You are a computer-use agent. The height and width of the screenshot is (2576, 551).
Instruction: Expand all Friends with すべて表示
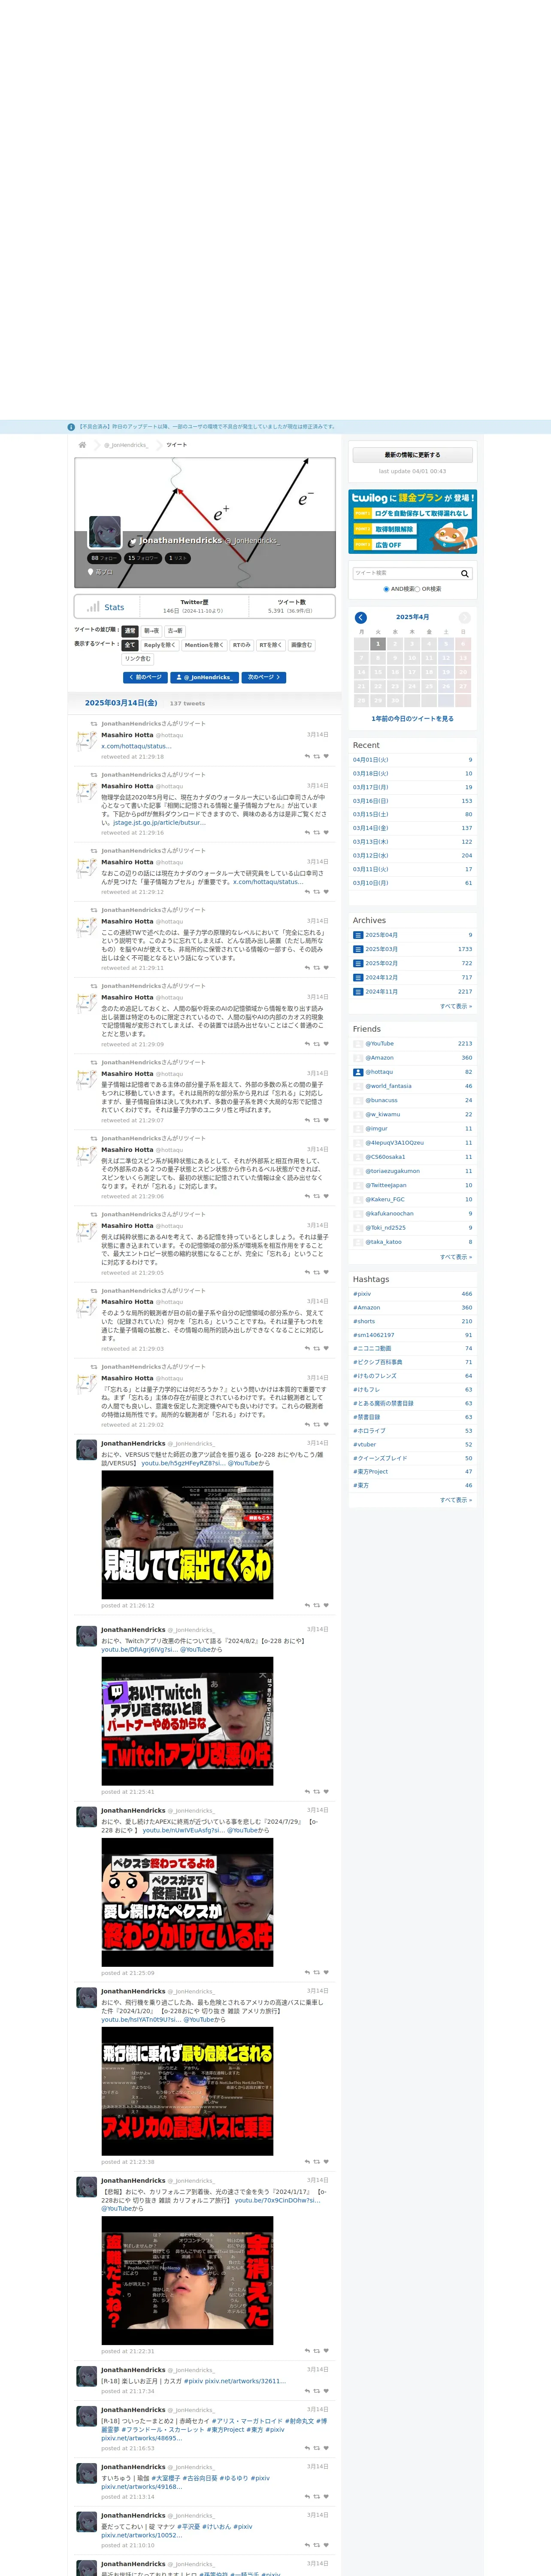coord(456,1257)
